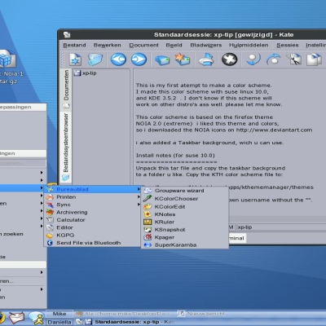Viewport: 326px width, 326px height.
Task: Open the Document menu in Kate
Action: (143, 45)
